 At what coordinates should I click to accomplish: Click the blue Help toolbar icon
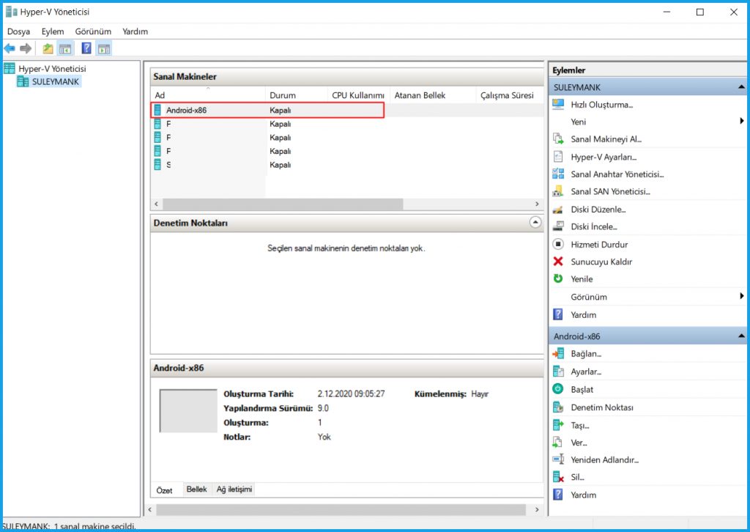point(86,48)
